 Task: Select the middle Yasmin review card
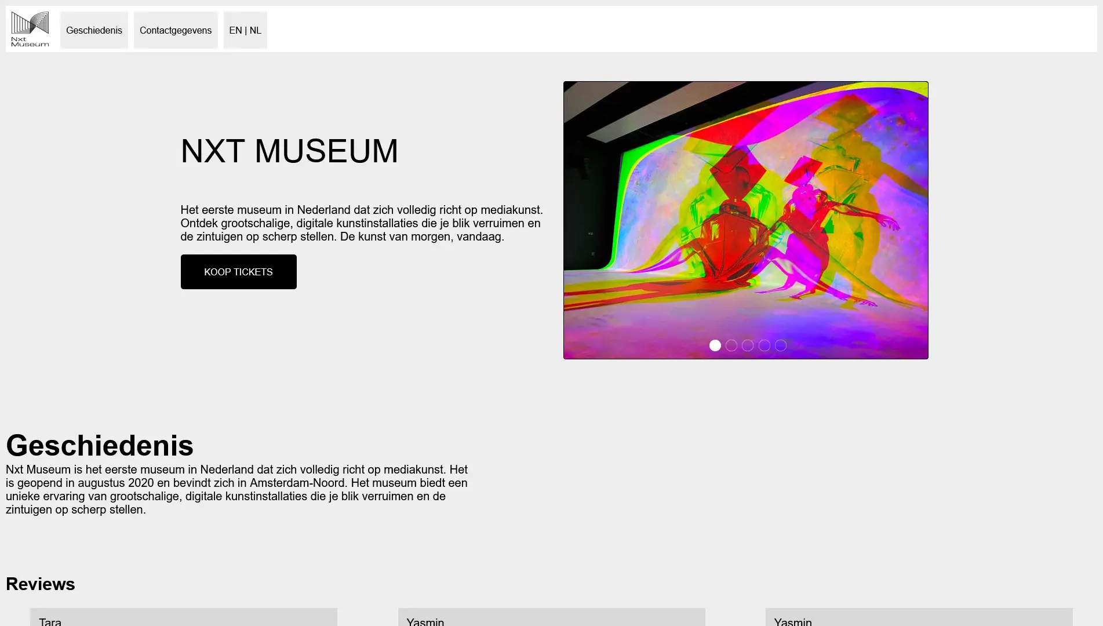click(551, 618)
